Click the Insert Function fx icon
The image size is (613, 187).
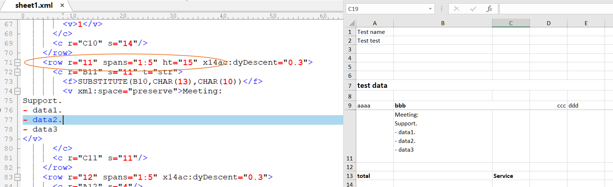click(489, 9)
